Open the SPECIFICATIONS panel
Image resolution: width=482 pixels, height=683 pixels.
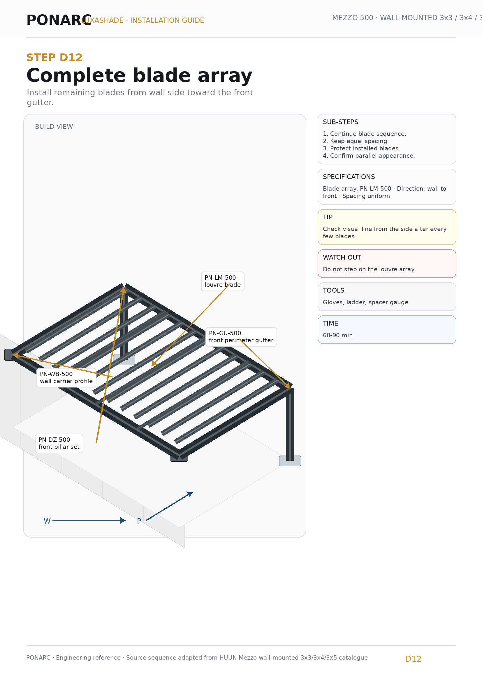[387, 187]
